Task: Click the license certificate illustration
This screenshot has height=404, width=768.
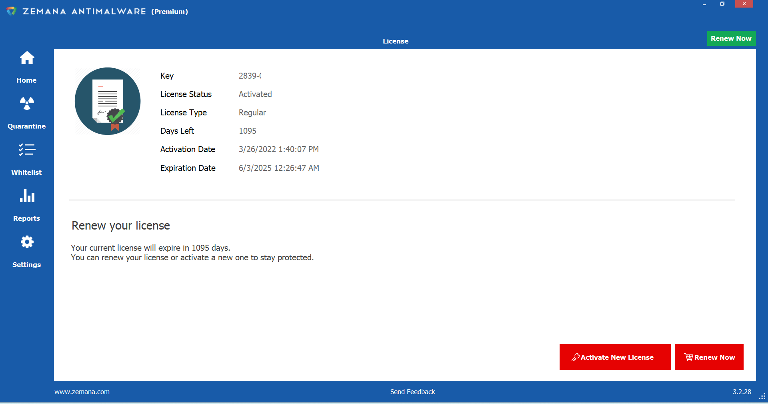Action: click(x=108, y=101)
